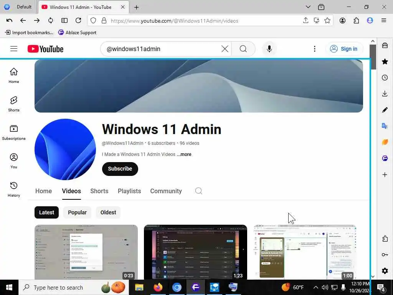This screenshot has width=393, height=295.
Task: Click the YouTube logo
Action: point(45,49)
